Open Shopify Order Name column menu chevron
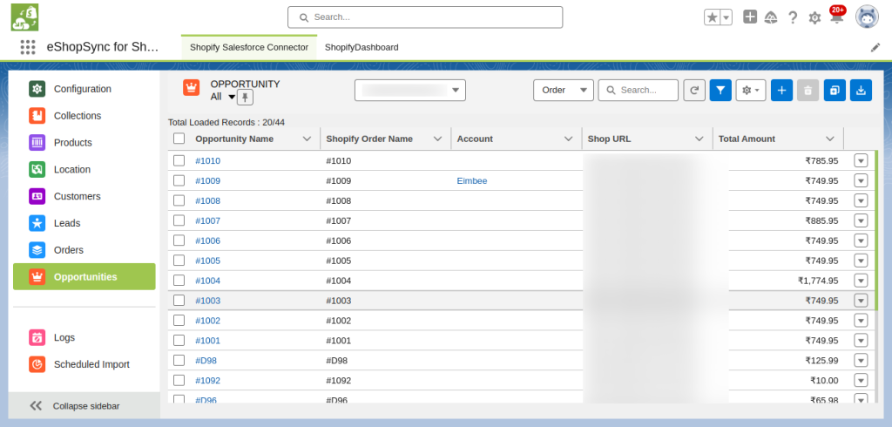The height and width of the screenshot is (427, 892). coord(437,139)
